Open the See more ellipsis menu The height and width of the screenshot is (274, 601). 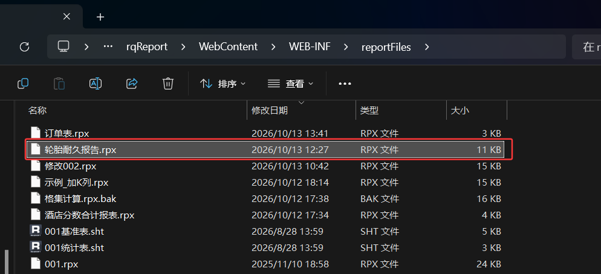tap(345, 83)
